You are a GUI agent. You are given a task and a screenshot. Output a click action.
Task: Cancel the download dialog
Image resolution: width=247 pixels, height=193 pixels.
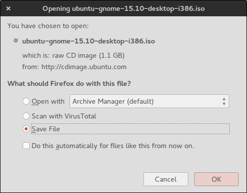click(166, 179)
